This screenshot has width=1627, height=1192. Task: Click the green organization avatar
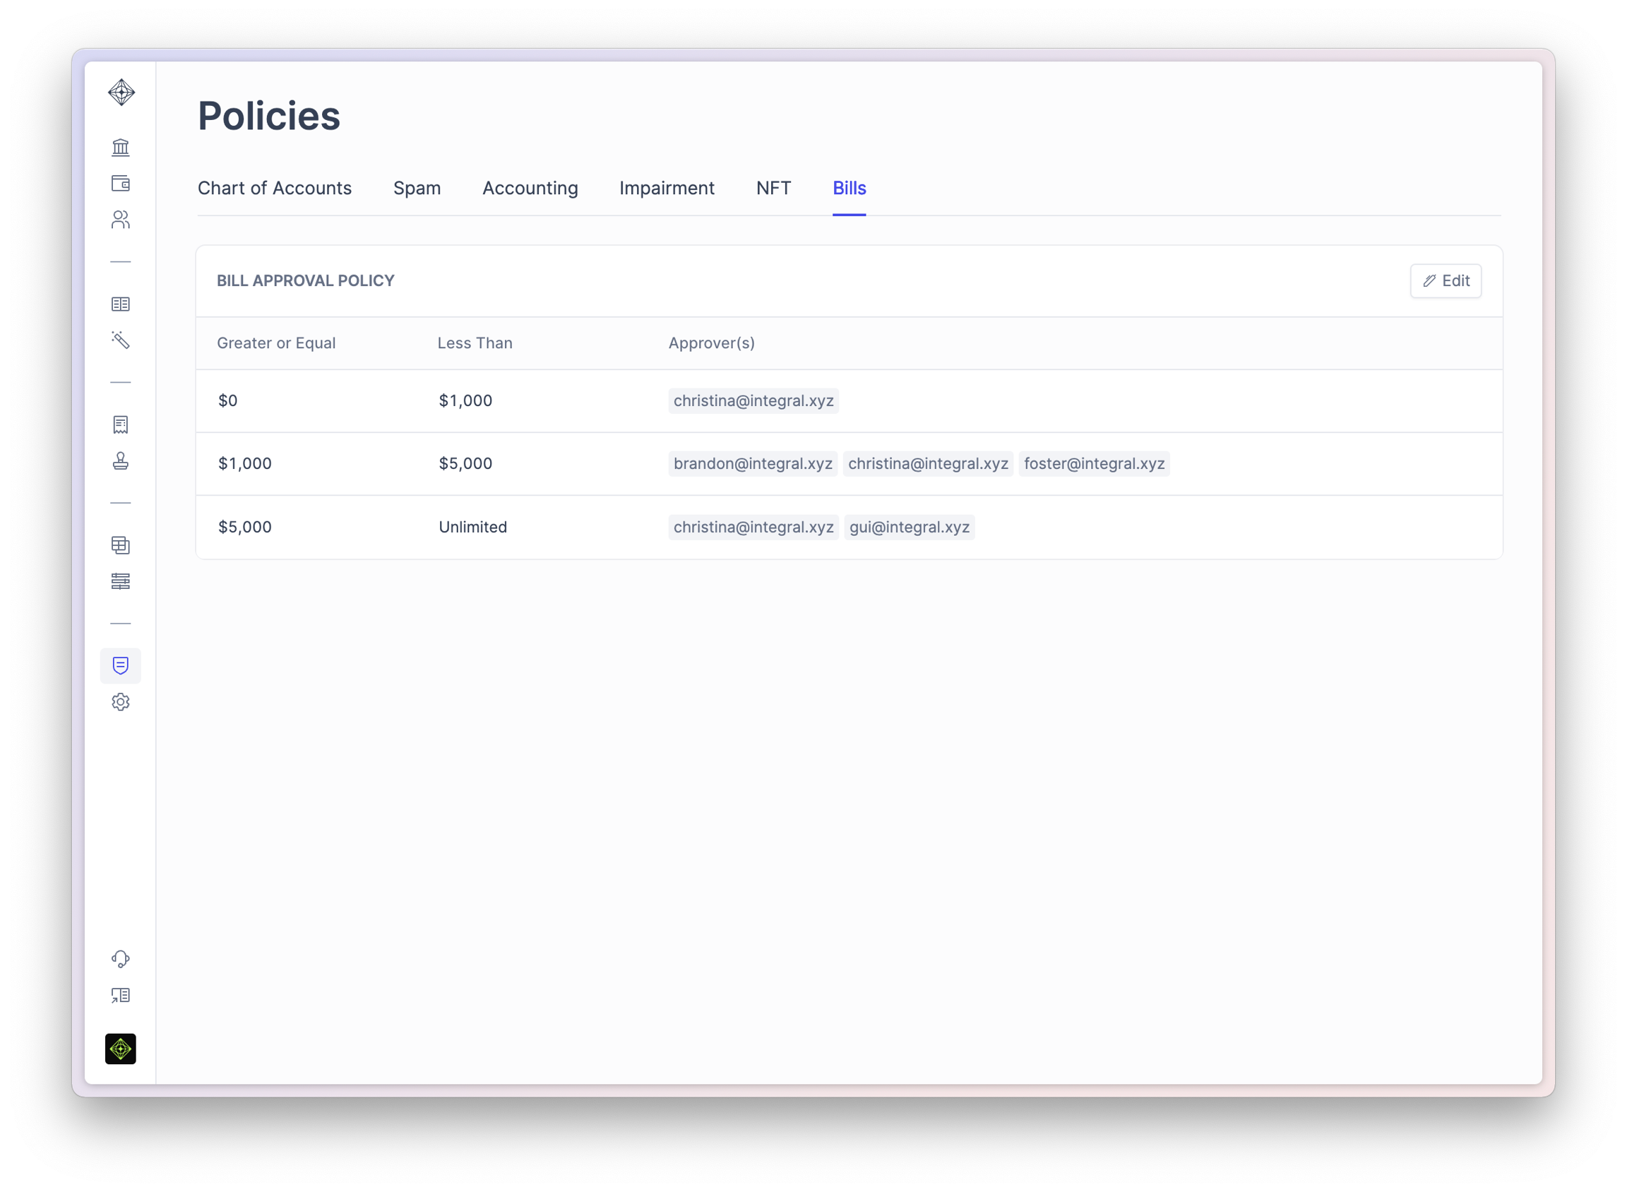coord(121,1049)
